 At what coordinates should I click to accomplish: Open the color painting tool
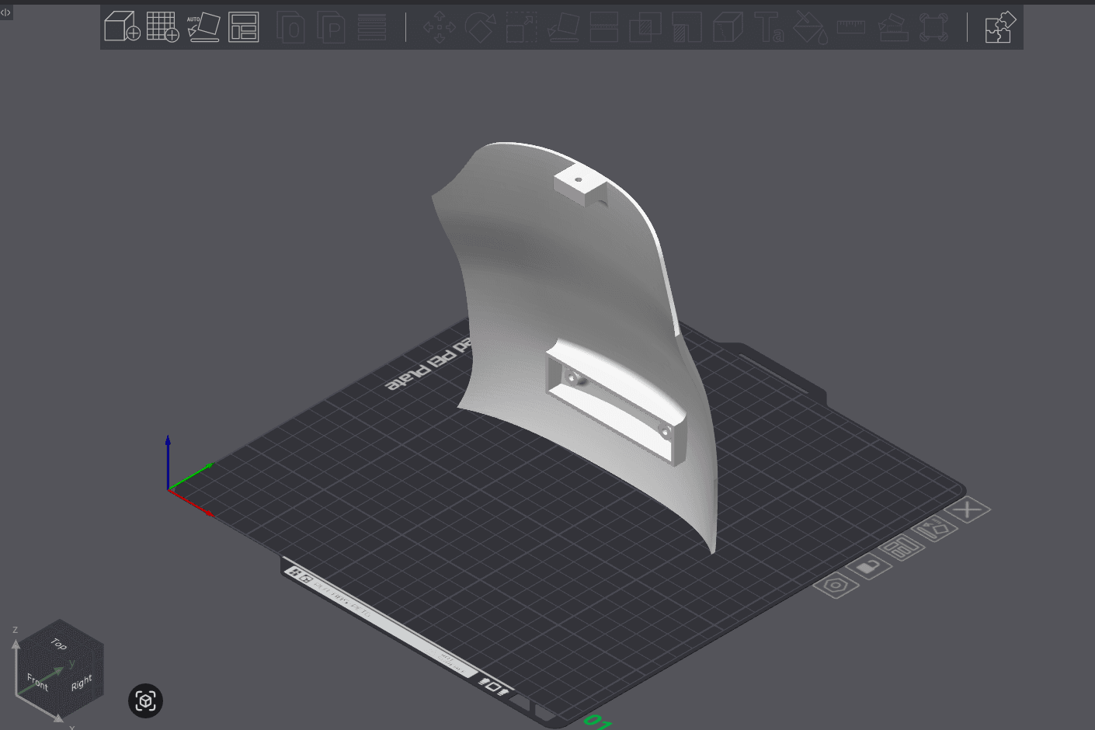tap(810, 27)
